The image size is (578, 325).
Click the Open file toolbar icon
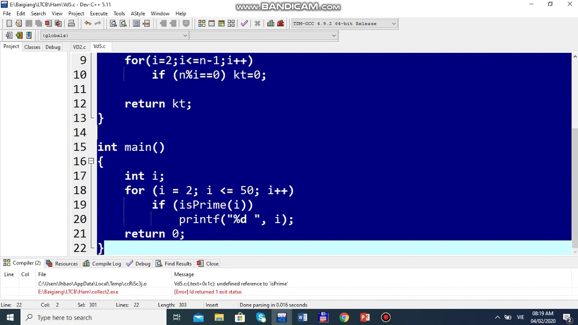[x=19, y=23]
